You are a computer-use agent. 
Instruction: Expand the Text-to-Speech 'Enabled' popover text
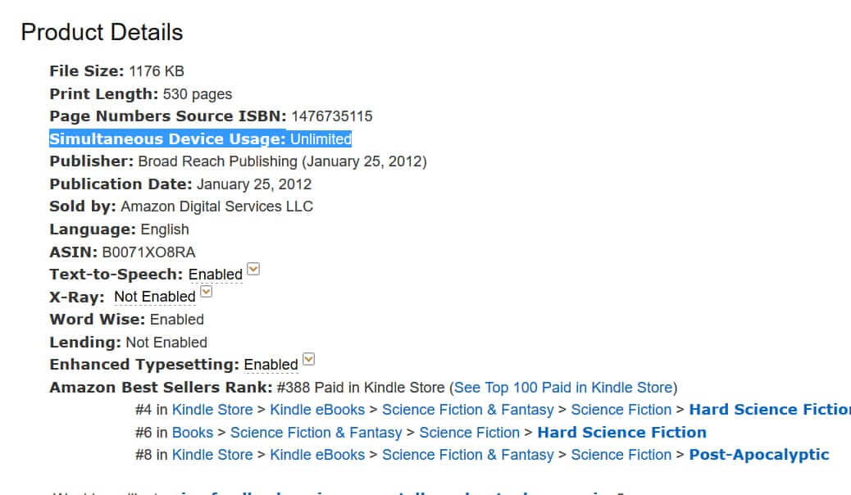click(x=216, y=275)
